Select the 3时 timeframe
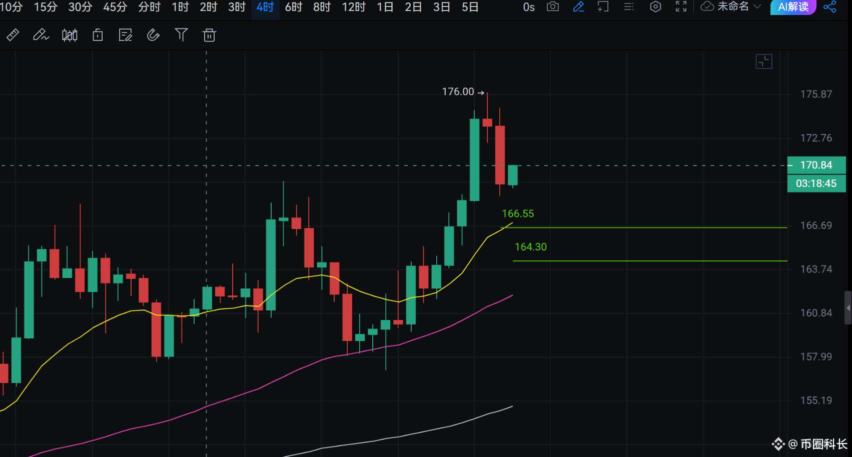Image resolution: width=852 pixels, height=457 pixels. click(x=237, y=7)
